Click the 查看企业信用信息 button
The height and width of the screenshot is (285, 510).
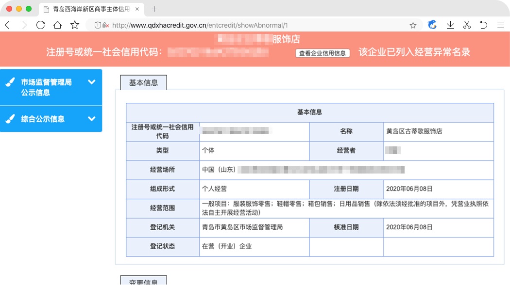coord(323,53)
